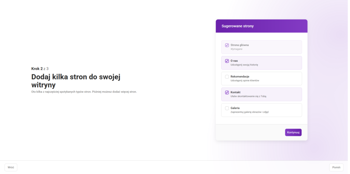Click the Rekomendacje label text

(x=240, y=76)
